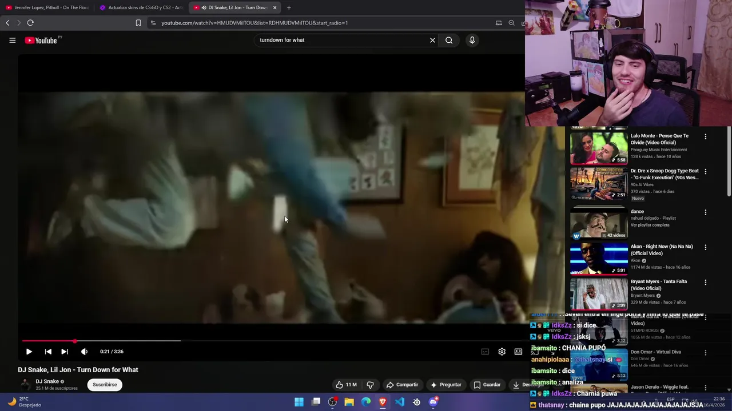Share the video with Compartir
Viewport: 732px width, 411px height.
[x=402, y=385]
